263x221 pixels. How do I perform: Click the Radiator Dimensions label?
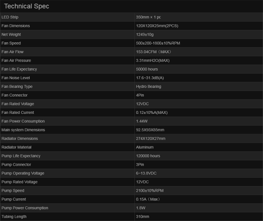pyautogui.click(x=19, y=139)
